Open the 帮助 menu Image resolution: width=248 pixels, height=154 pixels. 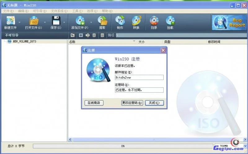[107, 11]
